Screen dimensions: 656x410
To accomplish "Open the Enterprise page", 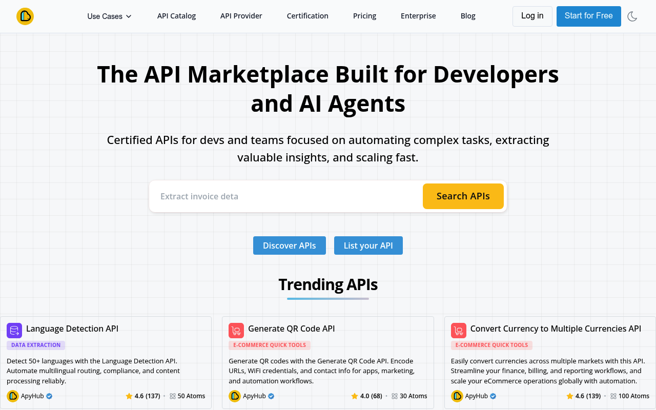I will pyautogui.click(x=418, y=16).
